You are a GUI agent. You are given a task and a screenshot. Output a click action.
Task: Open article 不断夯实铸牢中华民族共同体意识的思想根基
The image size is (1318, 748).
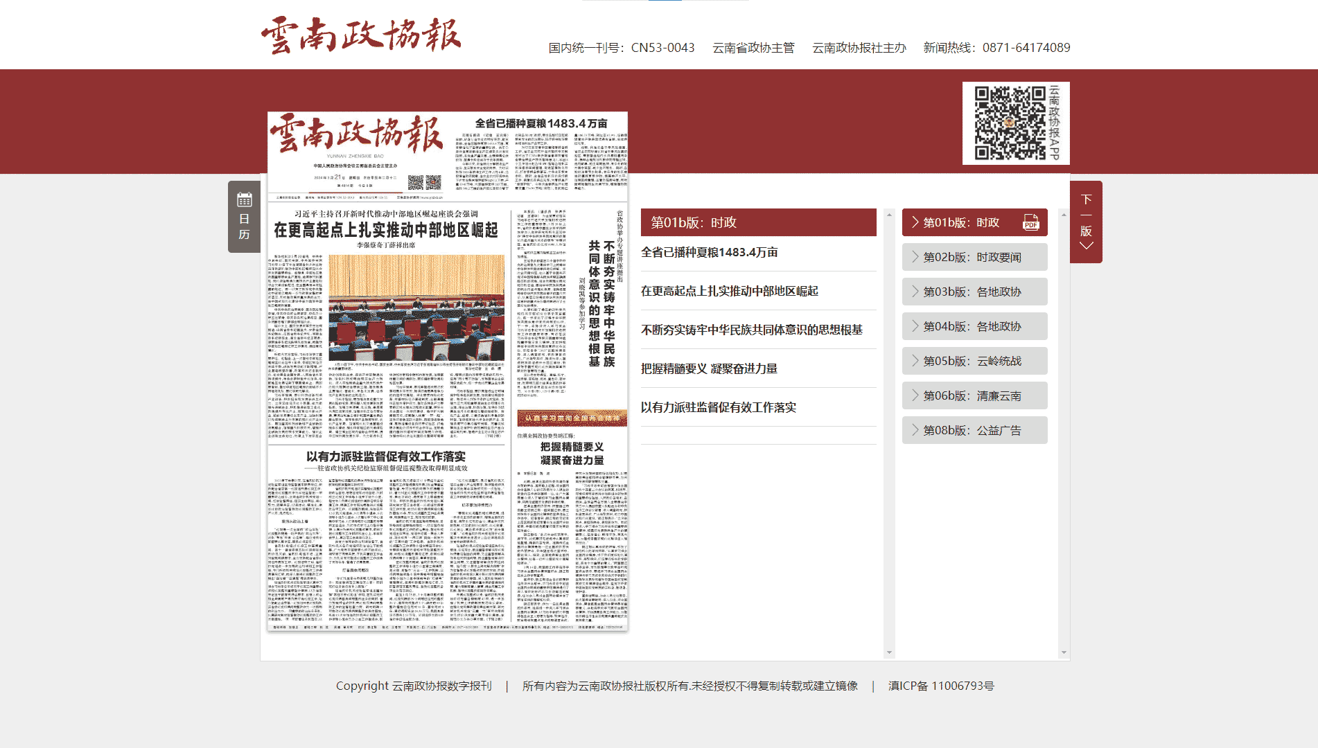point(752,330)
